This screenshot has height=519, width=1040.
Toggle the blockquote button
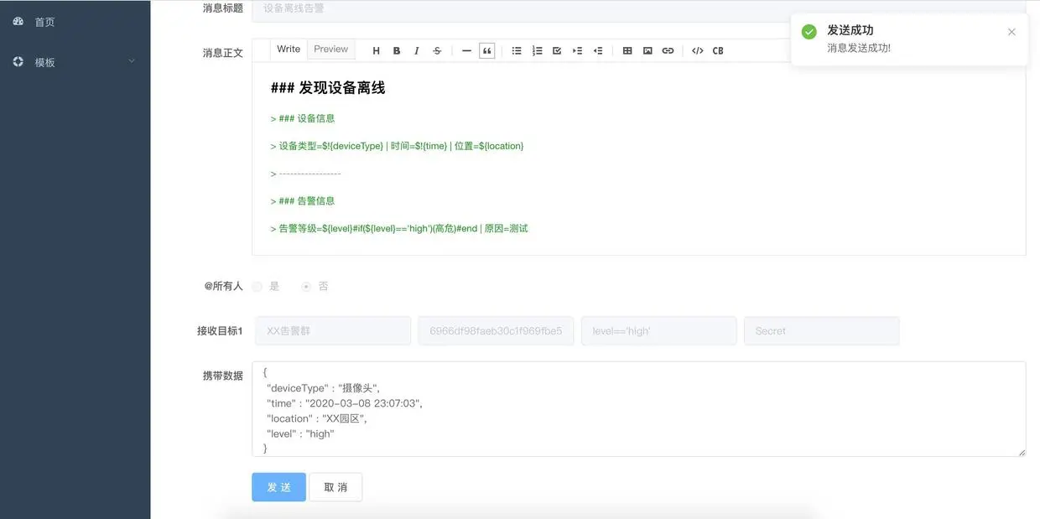click(486, 51)
